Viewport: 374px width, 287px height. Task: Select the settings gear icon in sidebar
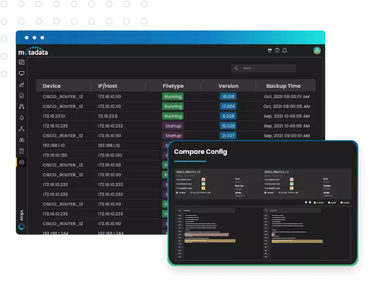[22, 162]
